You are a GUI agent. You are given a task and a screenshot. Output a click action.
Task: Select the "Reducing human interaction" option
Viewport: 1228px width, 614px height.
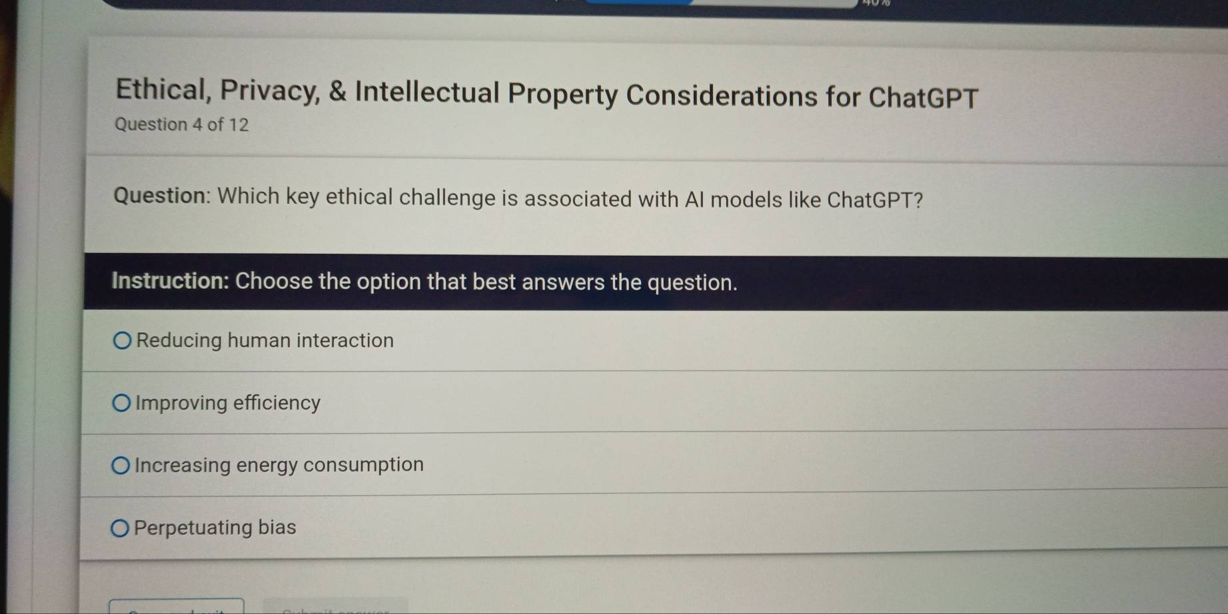point(263,341)
